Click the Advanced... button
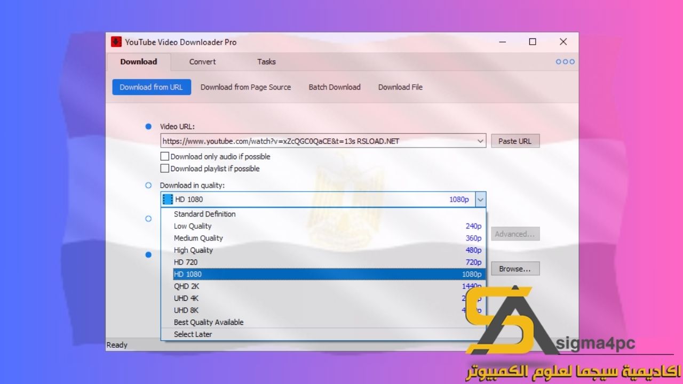Viewport: 683px width, 384px height. [514, 234]
